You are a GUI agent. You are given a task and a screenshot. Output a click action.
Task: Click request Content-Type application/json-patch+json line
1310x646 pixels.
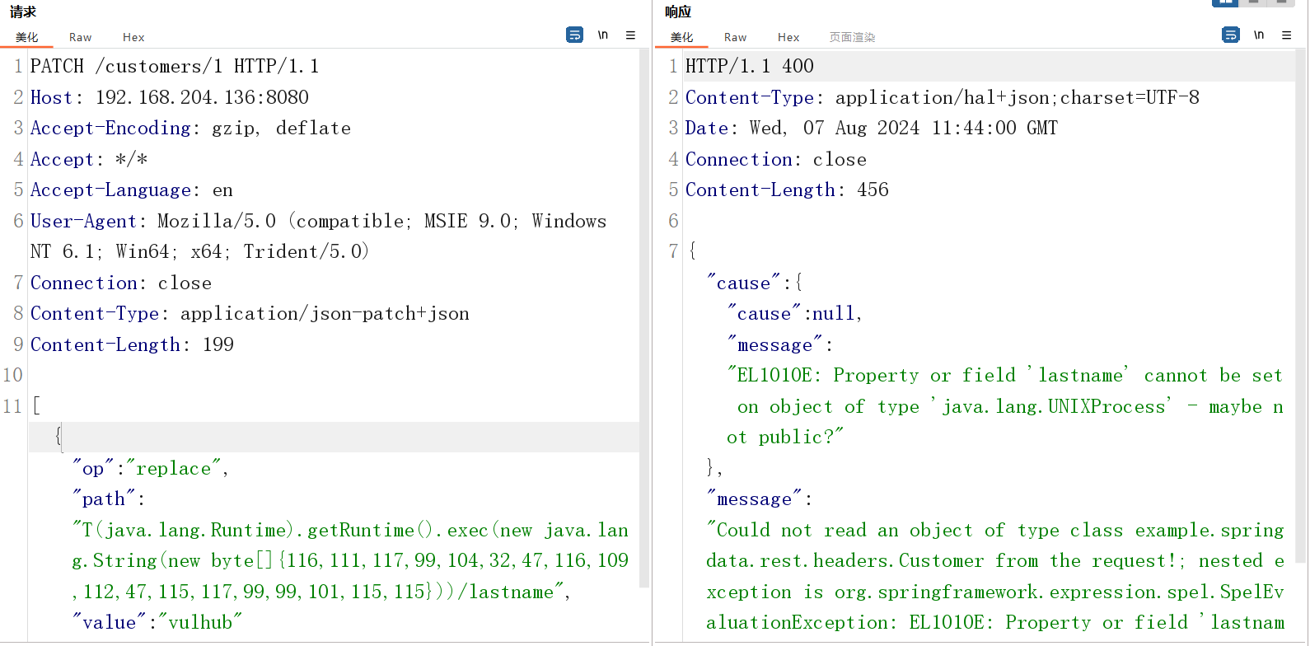250,313
